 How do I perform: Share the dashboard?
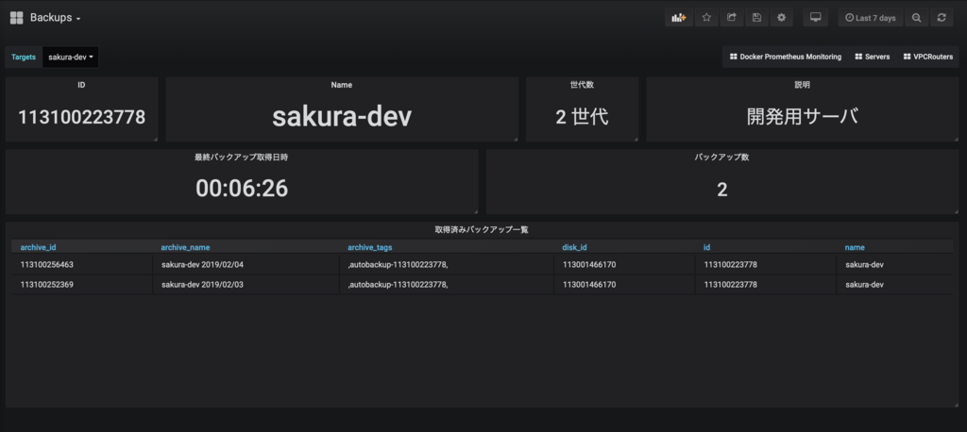tap(732, 18)
